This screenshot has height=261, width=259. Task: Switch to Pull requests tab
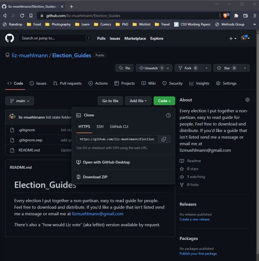67,83
